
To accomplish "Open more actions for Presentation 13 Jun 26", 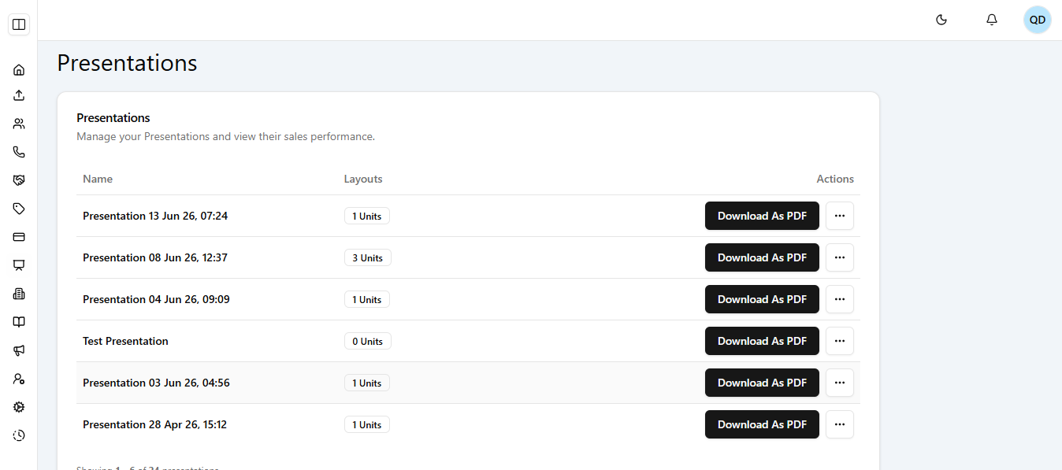I will (x=840, y=216).
